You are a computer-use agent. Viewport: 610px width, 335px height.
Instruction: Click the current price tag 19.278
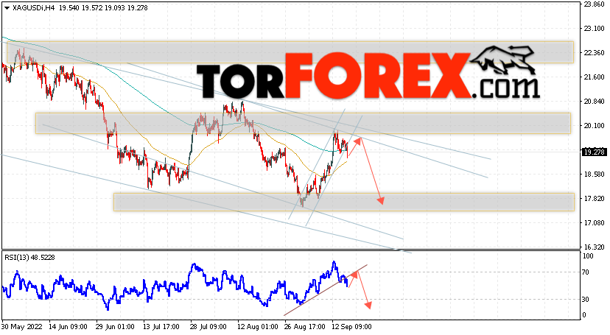pos(594,152)
